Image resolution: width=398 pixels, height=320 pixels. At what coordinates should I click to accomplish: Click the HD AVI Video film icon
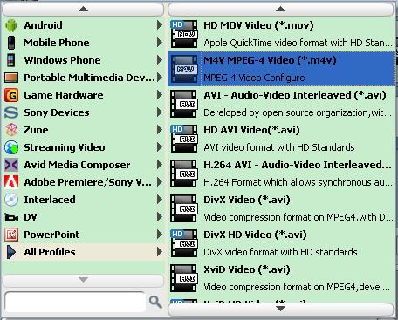tap(184, 139)
